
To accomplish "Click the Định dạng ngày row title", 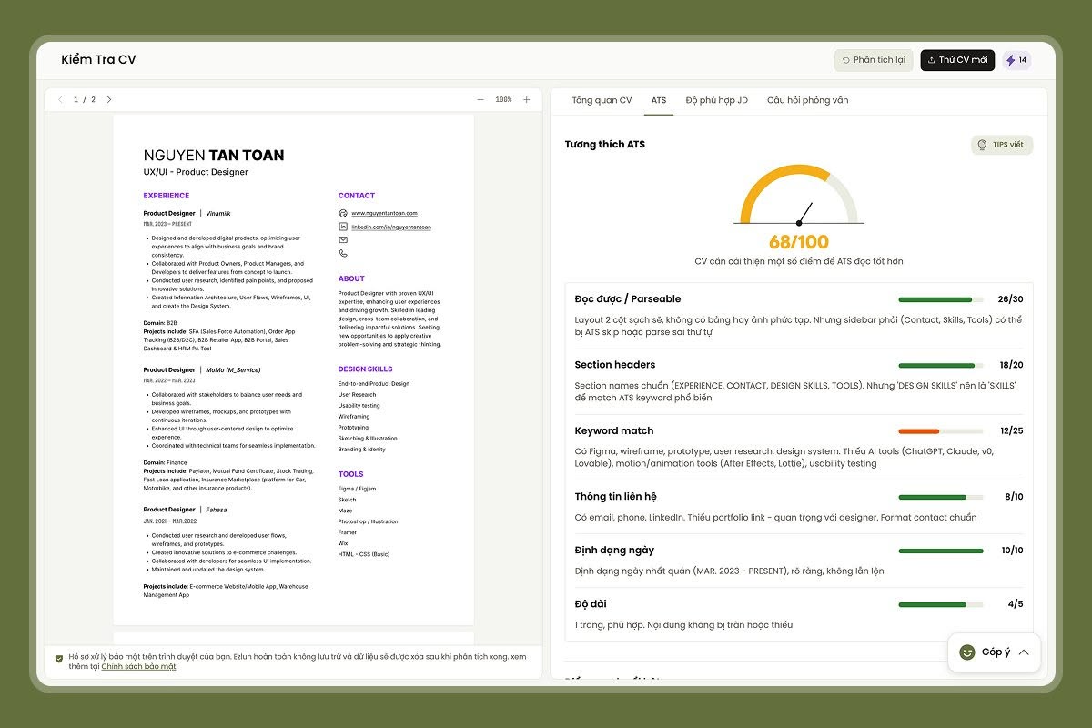I will click(x=614, y=551).
